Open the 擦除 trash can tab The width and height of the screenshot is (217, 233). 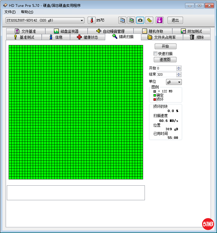click(x=197, y=37)
